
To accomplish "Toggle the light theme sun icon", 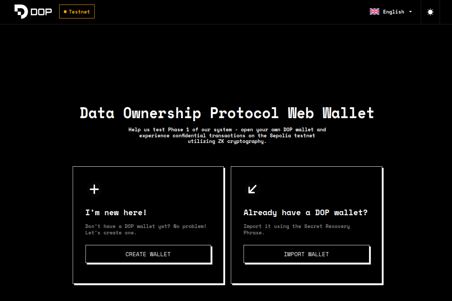I will point(430,12).
